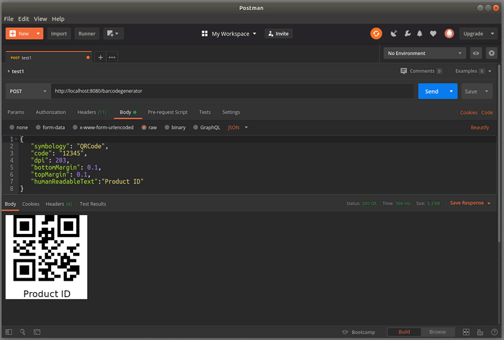Click the unsaved changes dot on test1 tab

pos(88,57)
